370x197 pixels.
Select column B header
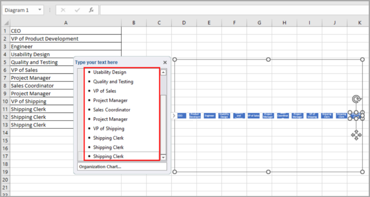134,23
